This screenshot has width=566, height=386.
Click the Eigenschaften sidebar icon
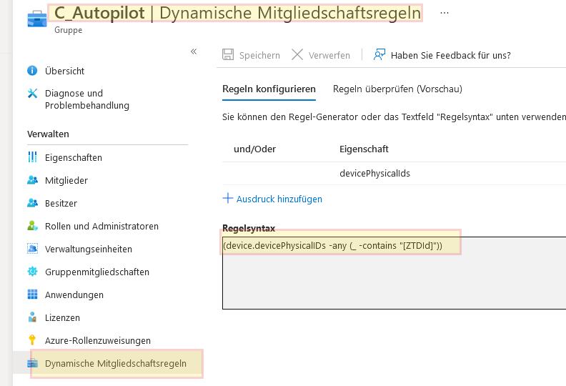pos(32,157)
